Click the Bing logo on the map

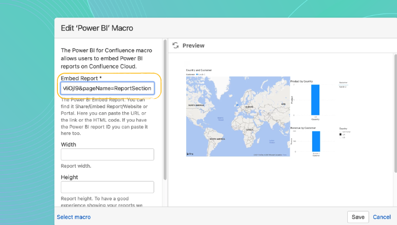coord(188,155)
